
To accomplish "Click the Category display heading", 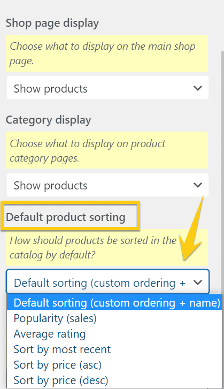I will pos(48,120).
